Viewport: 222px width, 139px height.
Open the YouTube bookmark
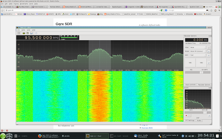tap(198, 14)
